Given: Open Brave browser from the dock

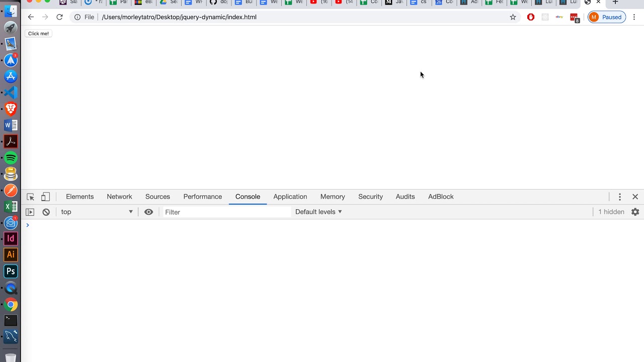Looking at the screenshot, I should [11, 109].
